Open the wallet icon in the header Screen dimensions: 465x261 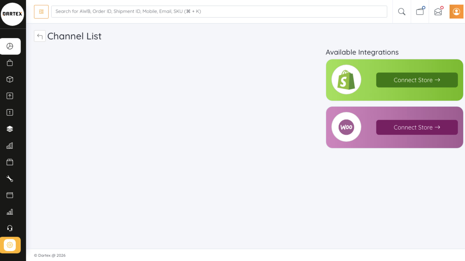pyautogui.click(x=420, y=11)
